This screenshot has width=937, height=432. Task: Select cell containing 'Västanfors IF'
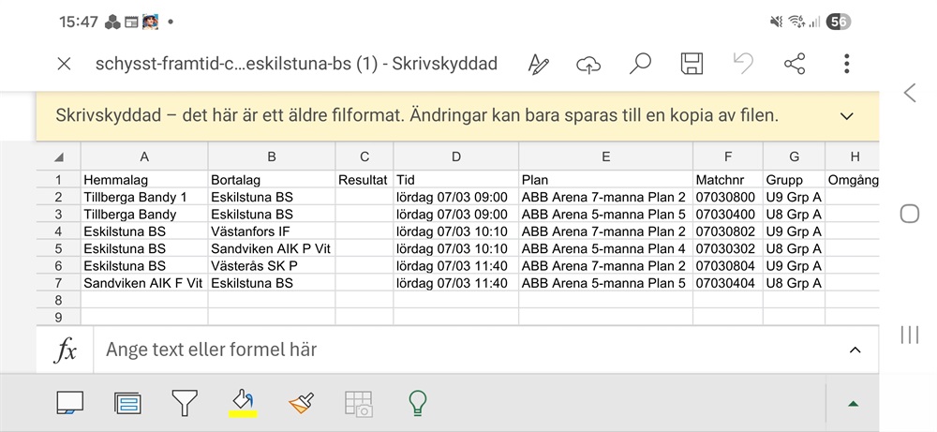(x=271, y=231)
